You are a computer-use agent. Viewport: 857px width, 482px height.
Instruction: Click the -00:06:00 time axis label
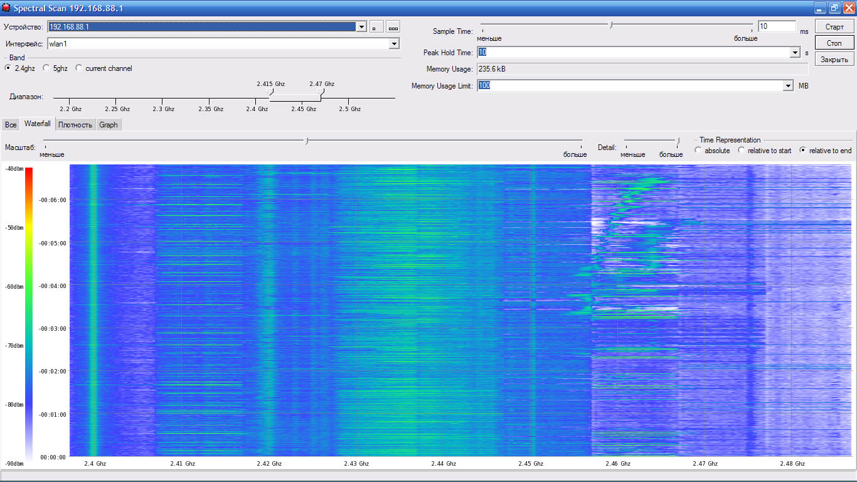coord(52,200)
